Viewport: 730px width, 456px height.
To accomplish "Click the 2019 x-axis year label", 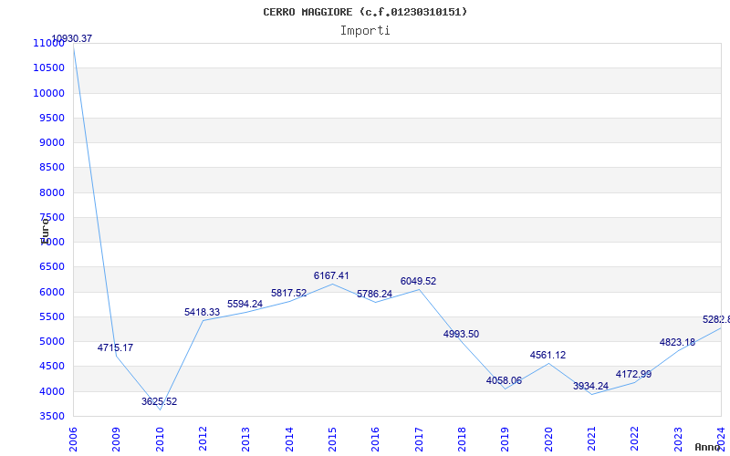I will click(506, 440).
